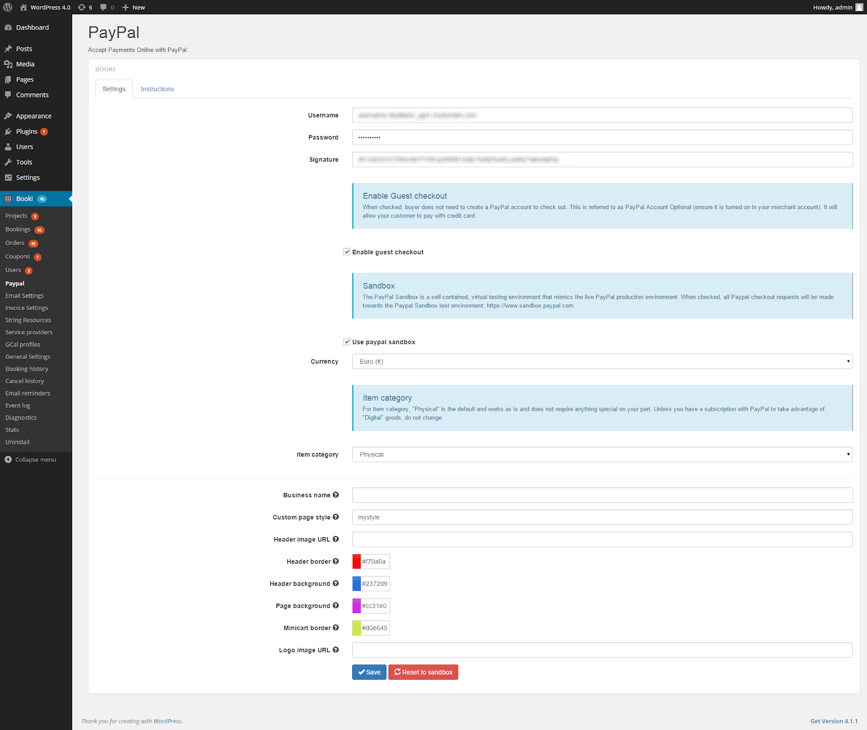This screenshot has height=730, width=867.
Task: Click the admin avatar icon
Action: click(859, 7)
